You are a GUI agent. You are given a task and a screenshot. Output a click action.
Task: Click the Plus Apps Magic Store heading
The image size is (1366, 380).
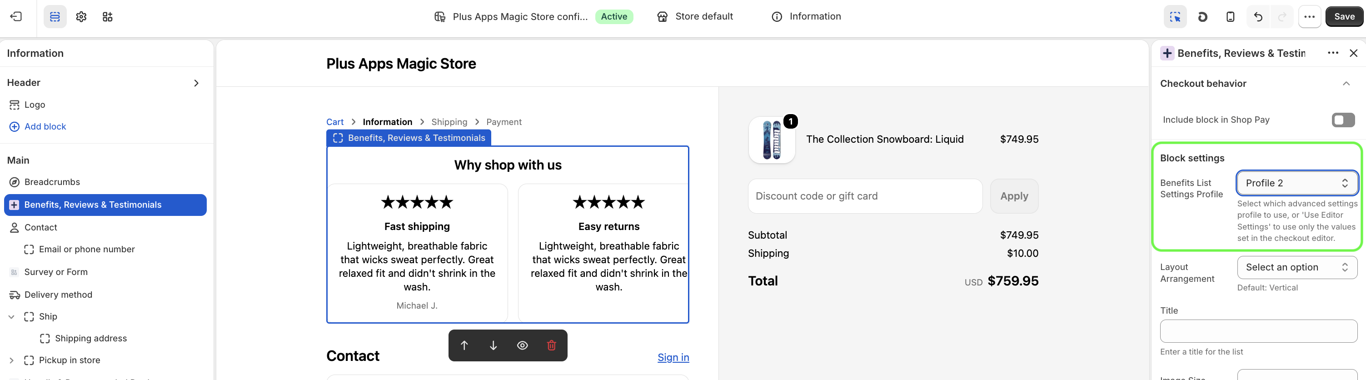click(x=401, y=64)
